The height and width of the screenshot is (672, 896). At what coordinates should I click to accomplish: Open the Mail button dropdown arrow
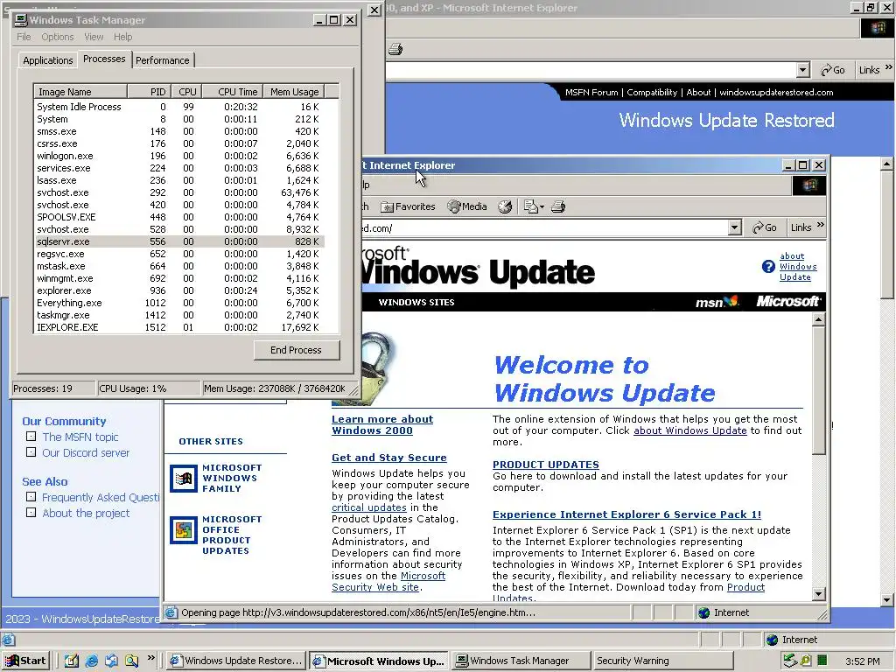pyautogui.click(x=542, y=206)
